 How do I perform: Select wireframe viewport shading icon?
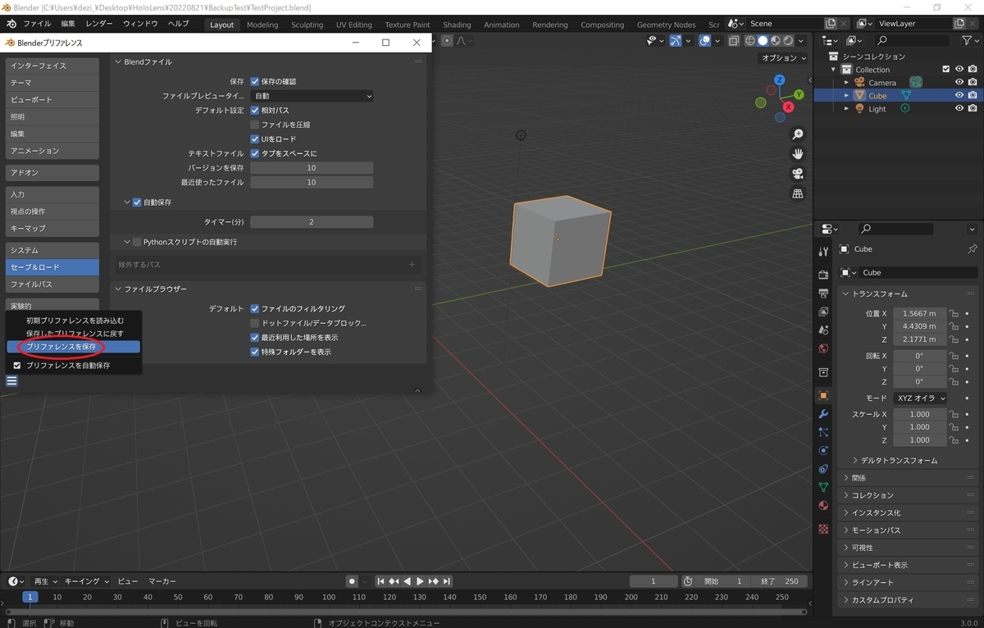[x=749, y=40]
